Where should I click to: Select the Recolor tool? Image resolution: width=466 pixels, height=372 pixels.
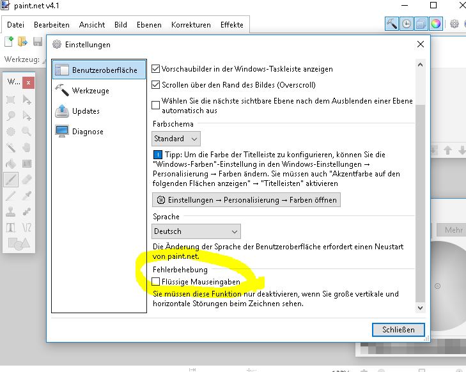27,212
